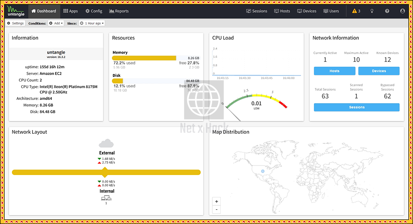The height and width of the screenshot is (224, 413).
Task: Click the yellow network interface bar
Action: [106, 173]
